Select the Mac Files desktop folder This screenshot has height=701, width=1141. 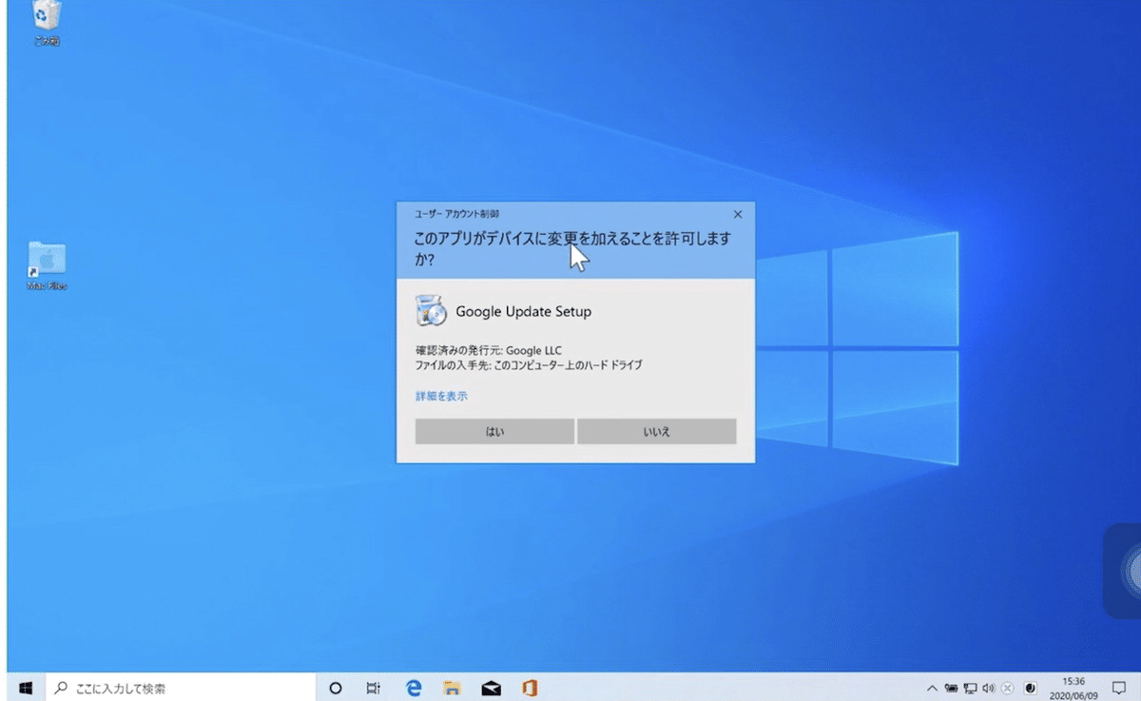[x=47, y=266]
